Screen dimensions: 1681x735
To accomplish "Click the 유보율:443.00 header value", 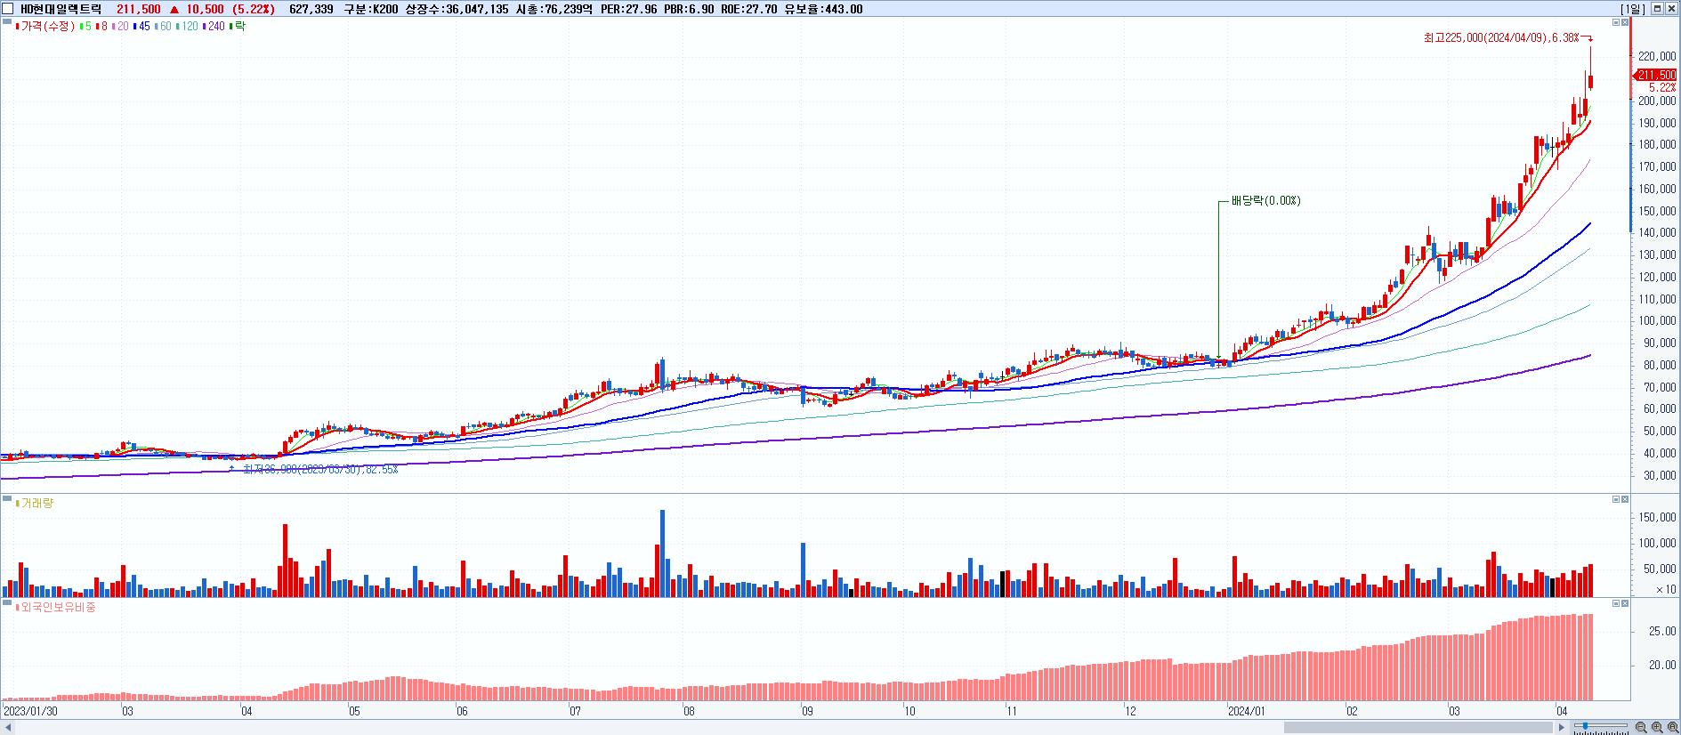I will (x=823, y=9).
